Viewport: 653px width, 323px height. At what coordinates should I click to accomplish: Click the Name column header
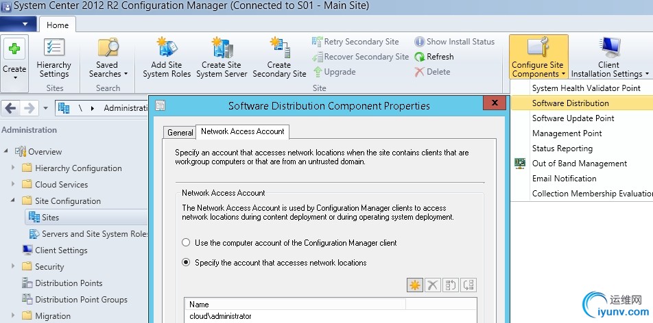pyautogui.click(x=296, y=305)
